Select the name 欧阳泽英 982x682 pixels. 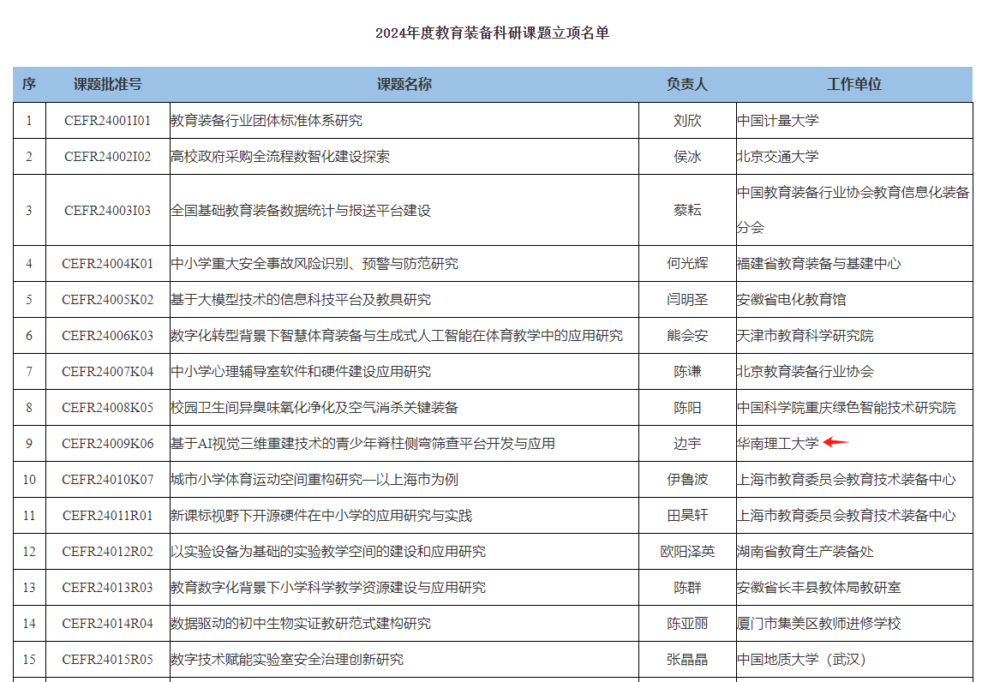pyautogui.click(x=687, y=552)
